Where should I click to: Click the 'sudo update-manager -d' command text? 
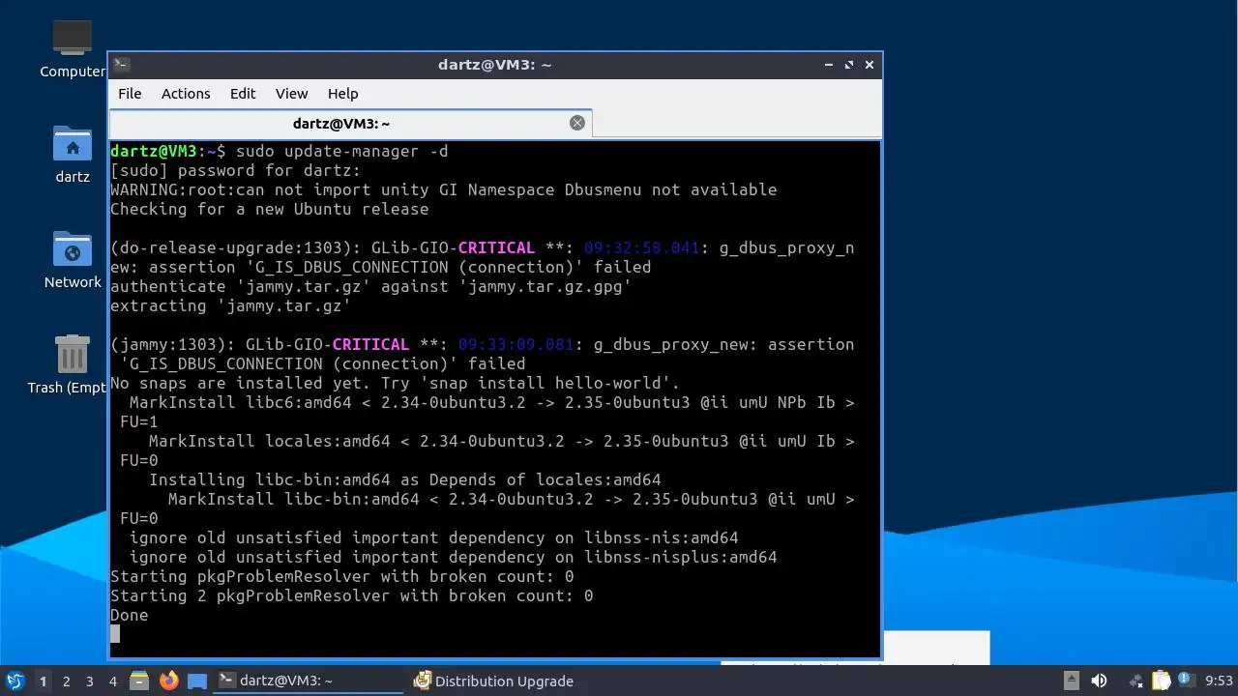point(341,152)
